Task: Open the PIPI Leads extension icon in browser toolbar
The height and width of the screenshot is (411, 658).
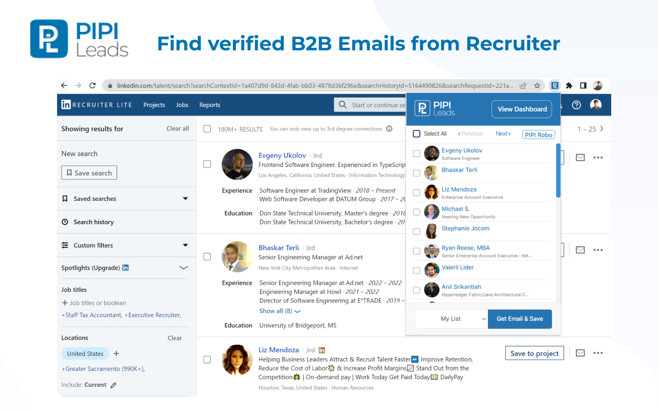Action: coord(555,85)
